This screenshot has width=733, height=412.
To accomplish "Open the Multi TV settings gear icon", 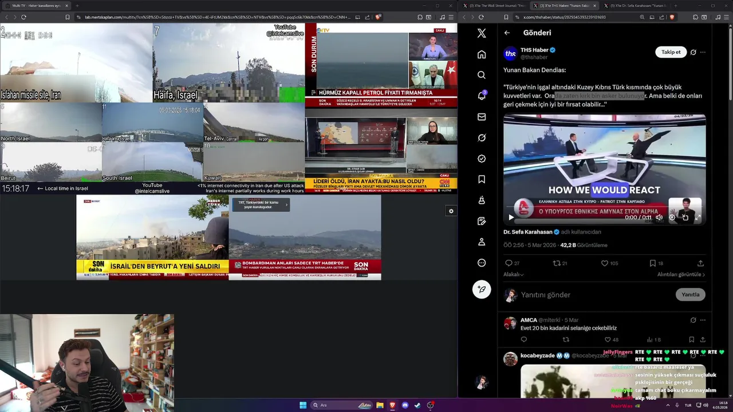I will pos(451,211).
